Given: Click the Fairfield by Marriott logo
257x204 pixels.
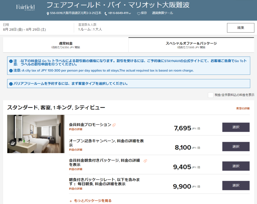Looking at the screenshot, I should (25, 8).
